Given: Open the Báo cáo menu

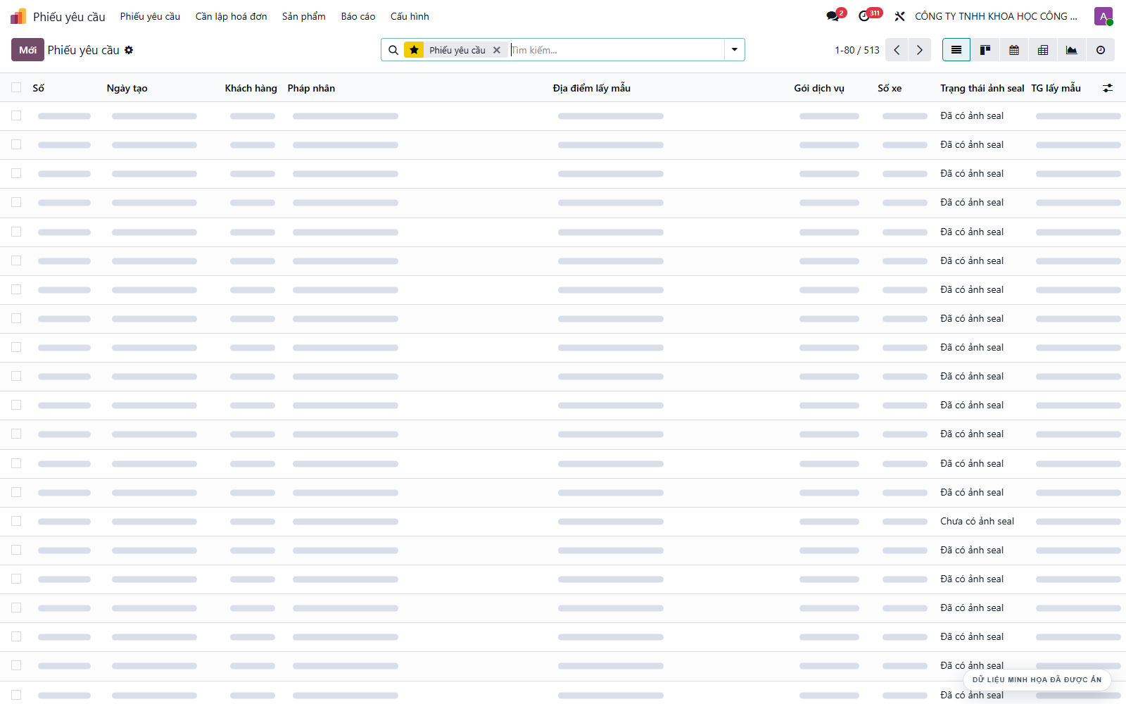Looking at the screenshot, I should pos(358,16).
